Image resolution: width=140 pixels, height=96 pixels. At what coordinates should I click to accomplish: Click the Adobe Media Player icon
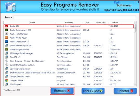(x=6, y=38)
